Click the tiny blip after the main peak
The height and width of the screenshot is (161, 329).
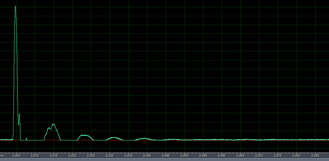point(26,139)
